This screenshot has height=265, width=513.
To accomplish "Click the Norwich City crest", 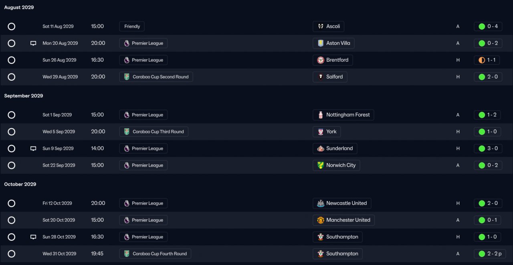I will pyautogui.click(x=321, y=165).
